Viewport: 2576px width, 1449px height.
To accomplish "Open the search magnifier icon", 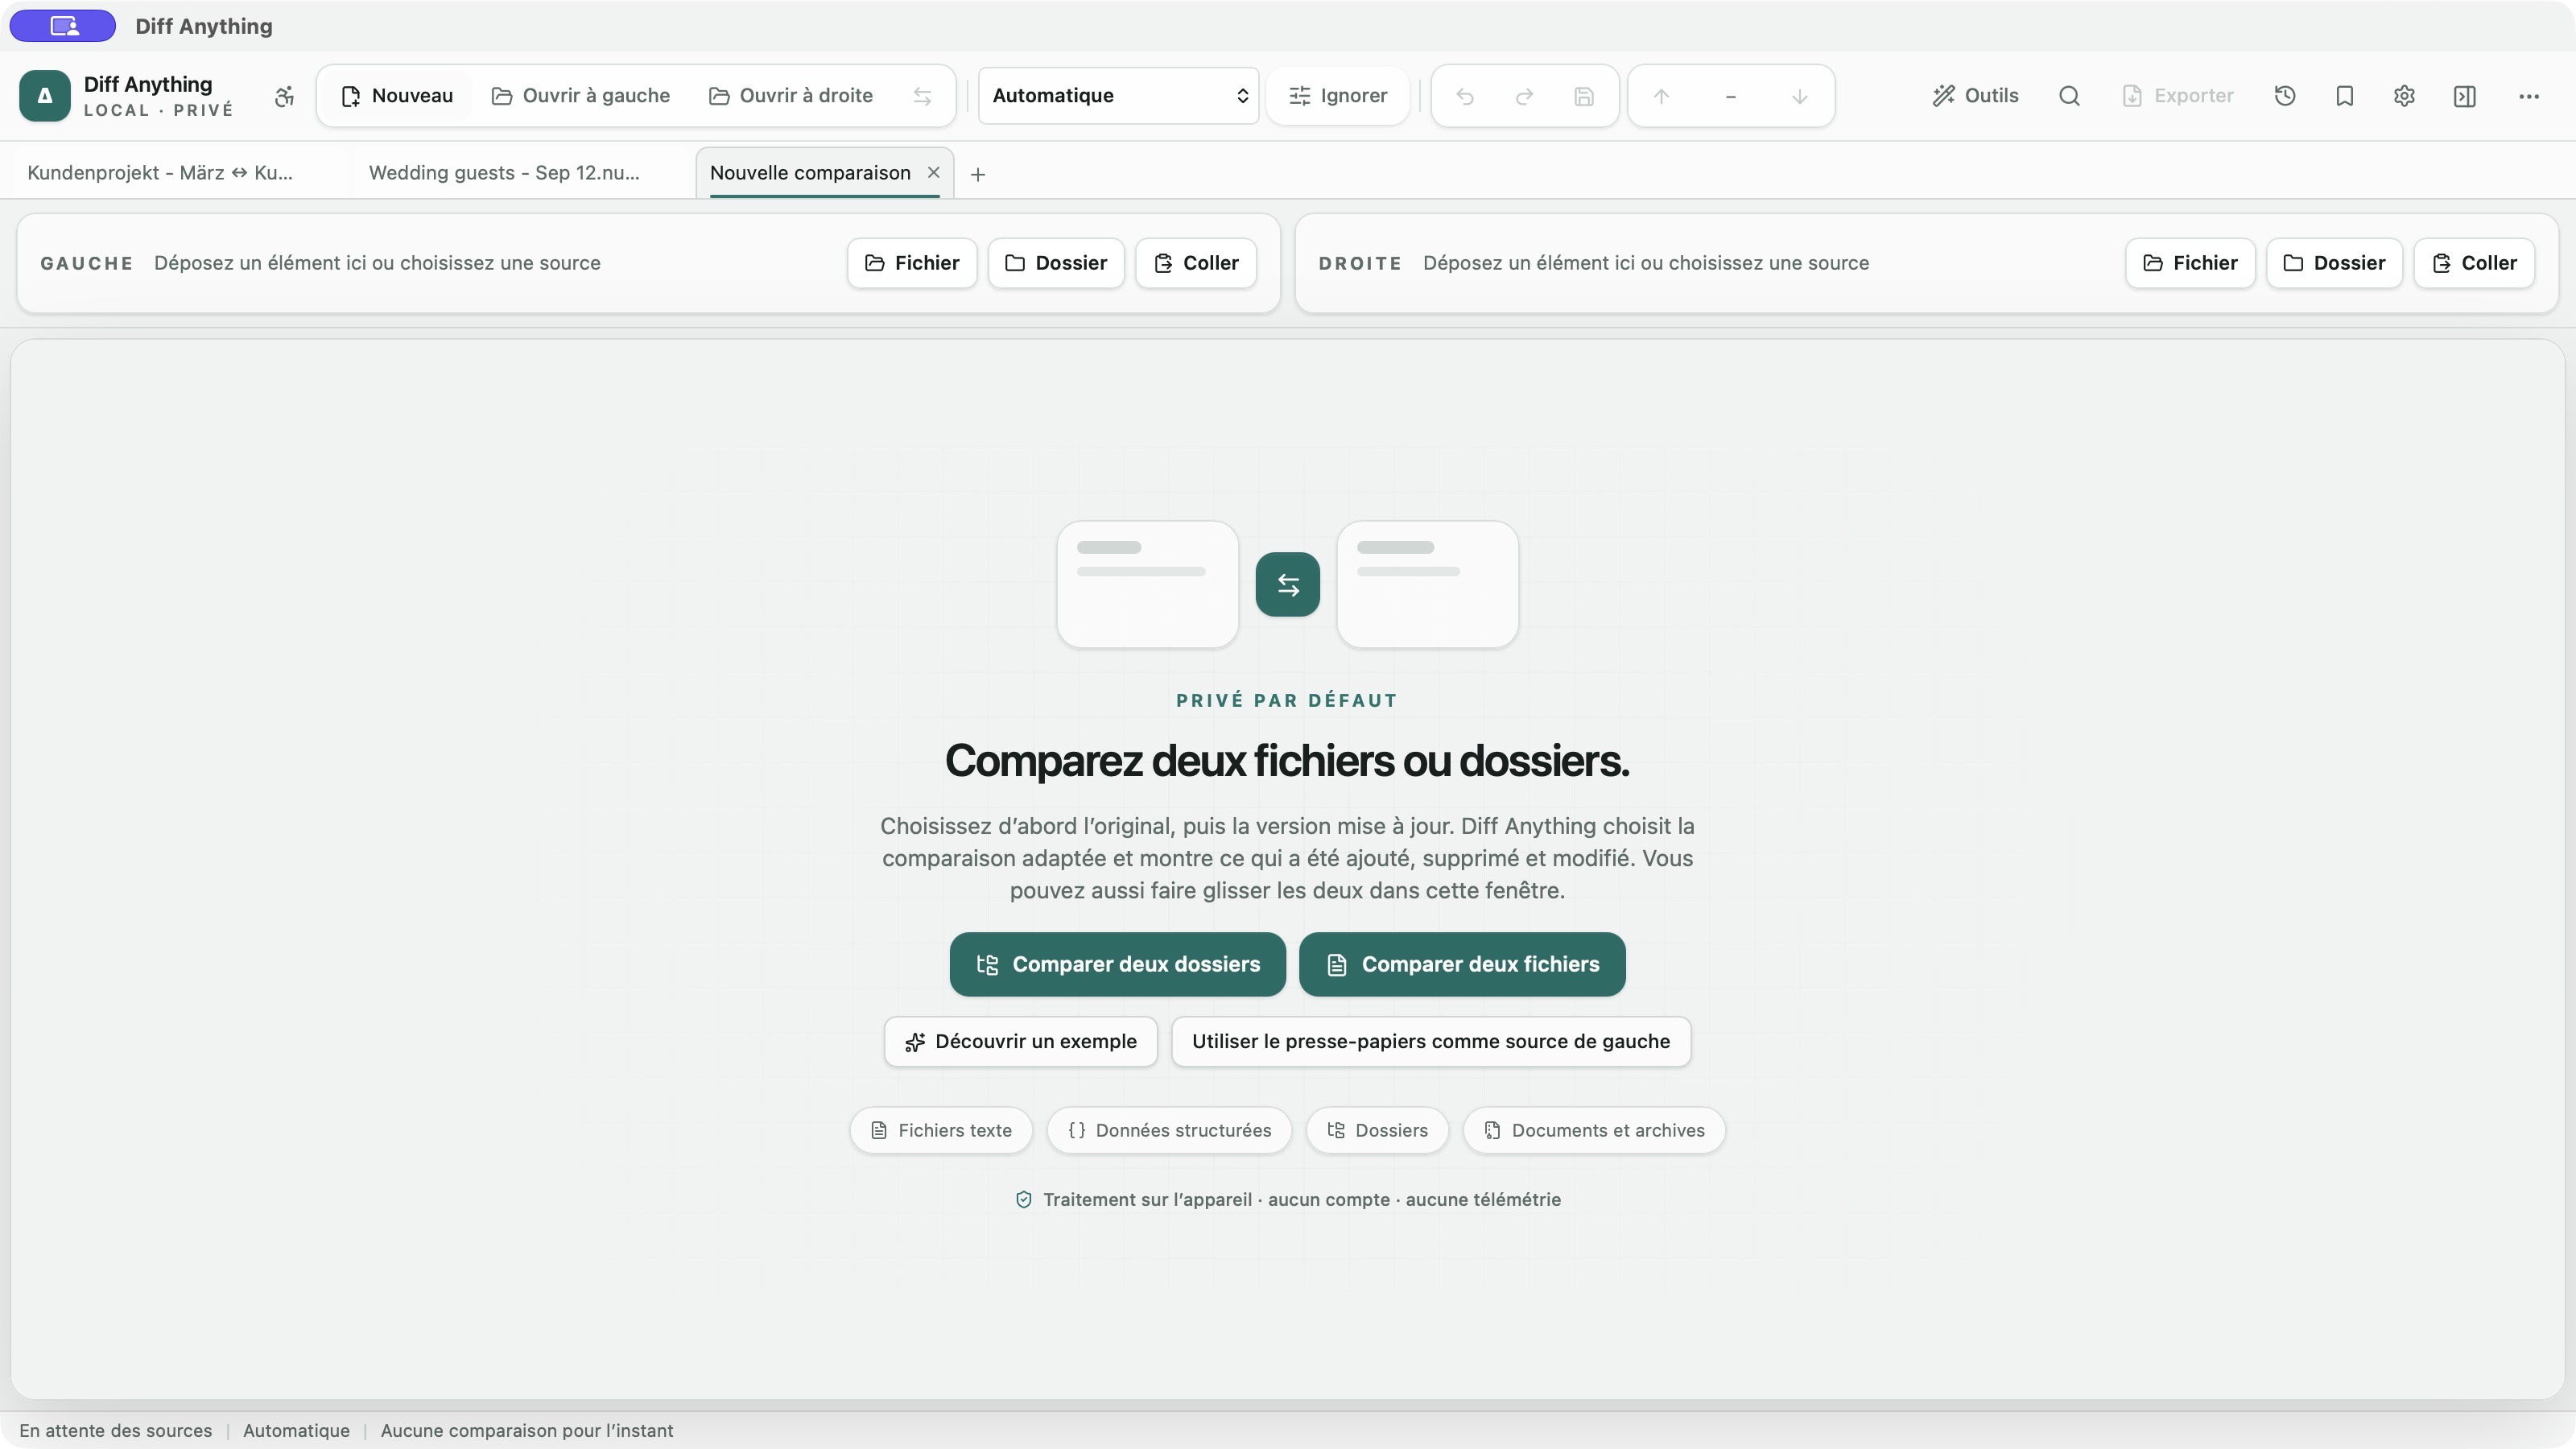I will click(2069, 96).
